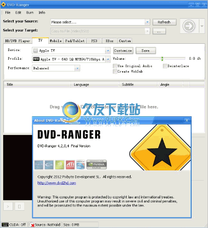
Task: Stop the preview with the stop button
Action: [20, 207]
